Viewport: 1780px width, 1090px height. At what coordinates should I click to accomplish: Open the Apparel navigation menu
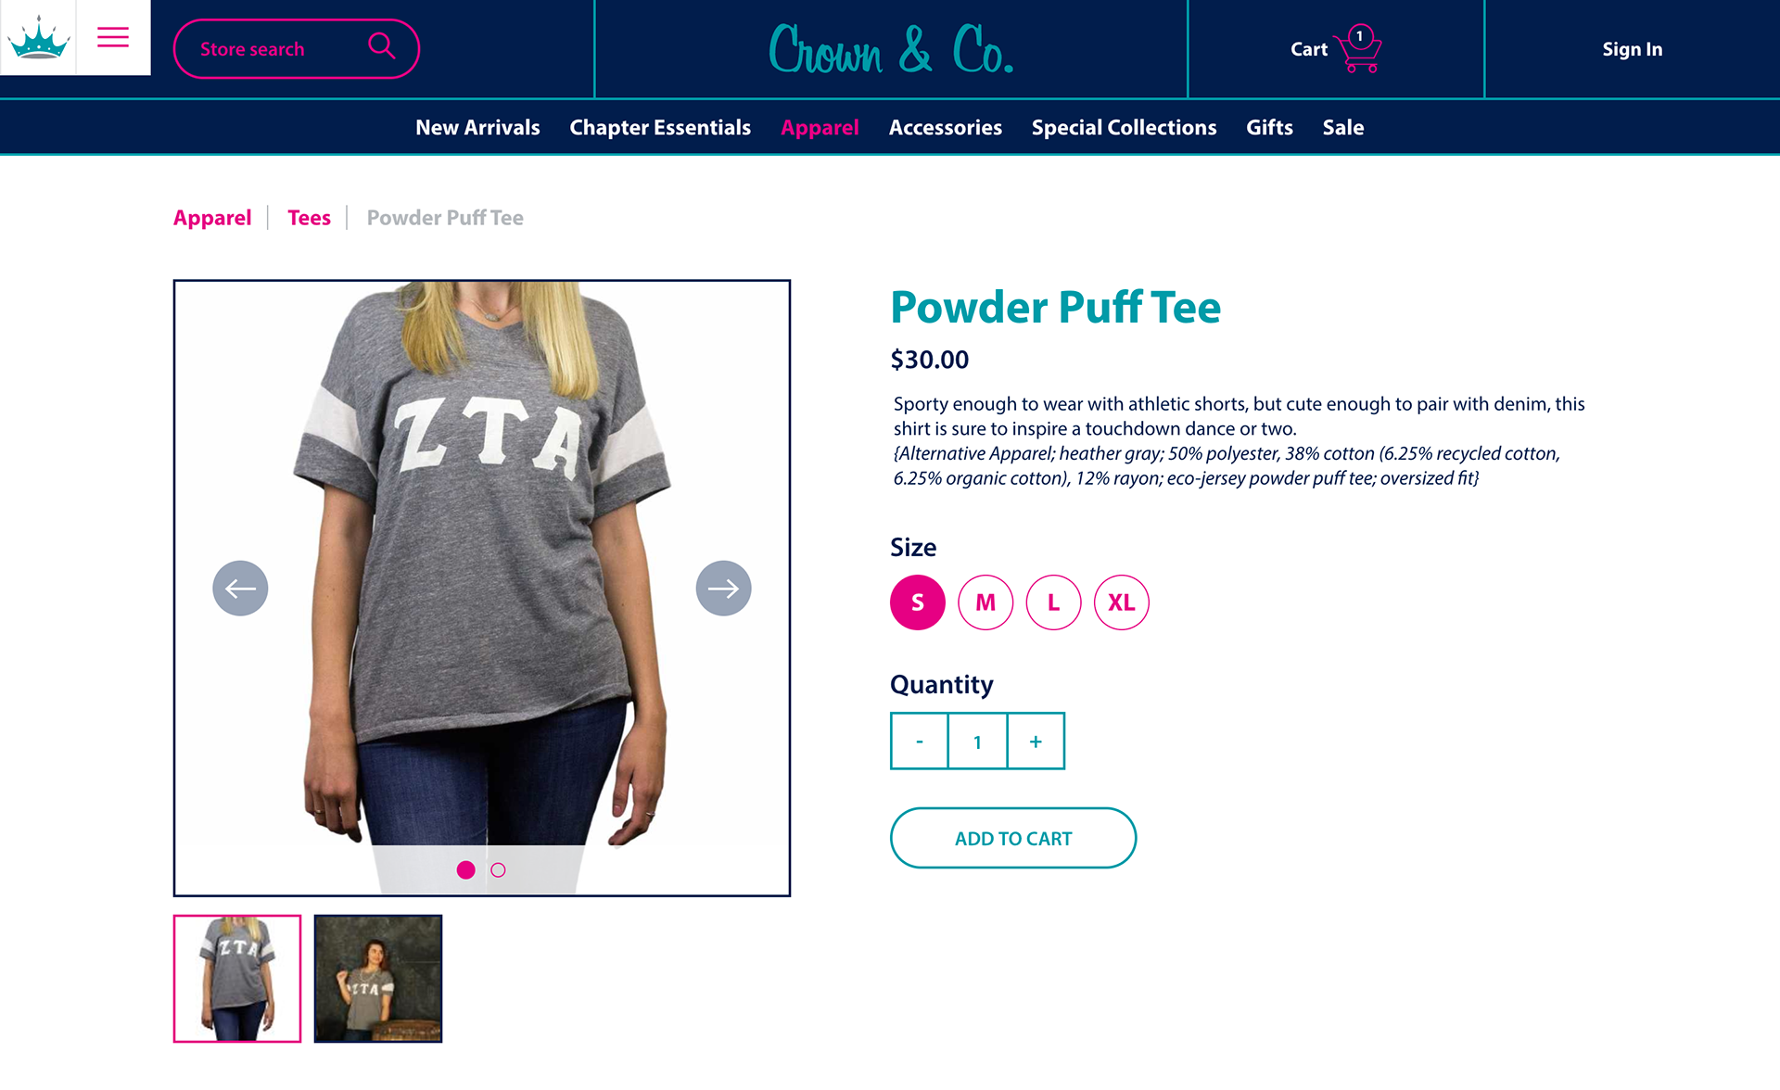click(820, 128)
